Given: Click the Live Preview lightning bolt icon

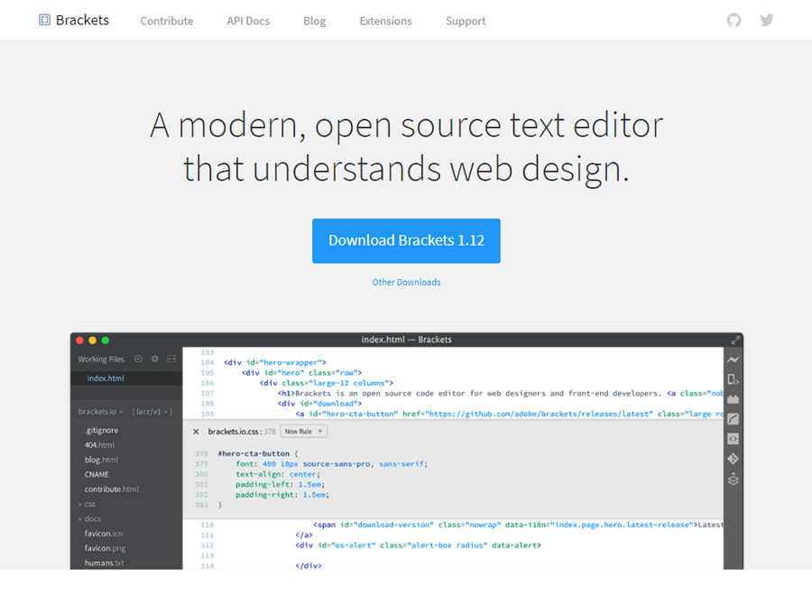Looking at the screenshot, I should [x=734, y=359].
